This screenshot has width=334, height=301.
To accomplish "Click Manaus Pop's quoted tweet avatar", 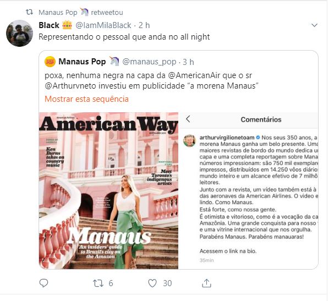I will [50, 61].
